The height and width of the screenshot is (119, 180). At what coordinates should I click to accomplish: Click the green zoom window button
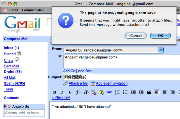point(15,4)
